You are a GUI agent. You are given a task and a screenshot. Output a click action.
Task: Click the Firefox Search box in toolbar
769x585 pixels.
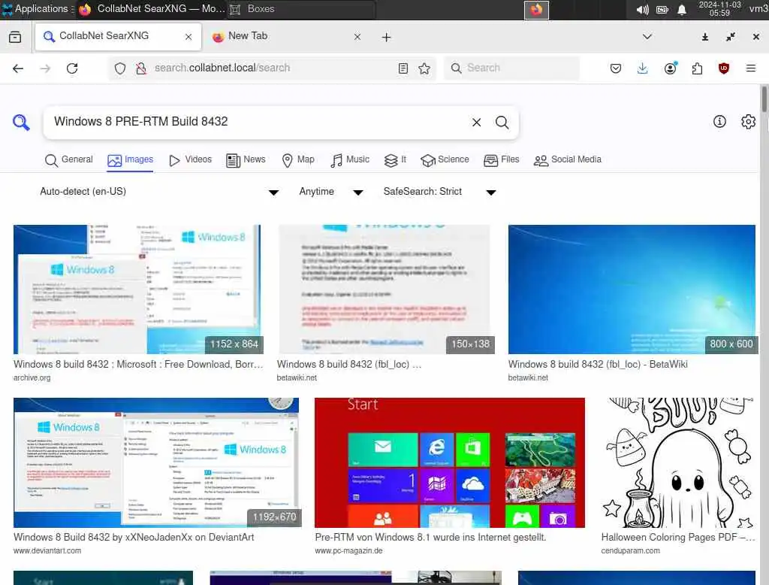[x=511, y=68]
